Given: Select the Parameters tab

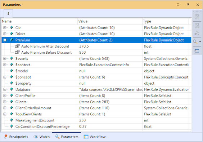Looking at the screenshot, I should click(x=67, y=137).
